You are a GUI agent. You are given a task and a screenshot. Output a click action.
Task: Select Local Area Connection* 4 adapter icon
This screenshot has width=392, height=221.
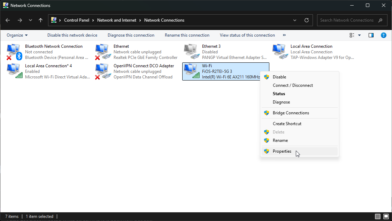click(x=14, y=71)
